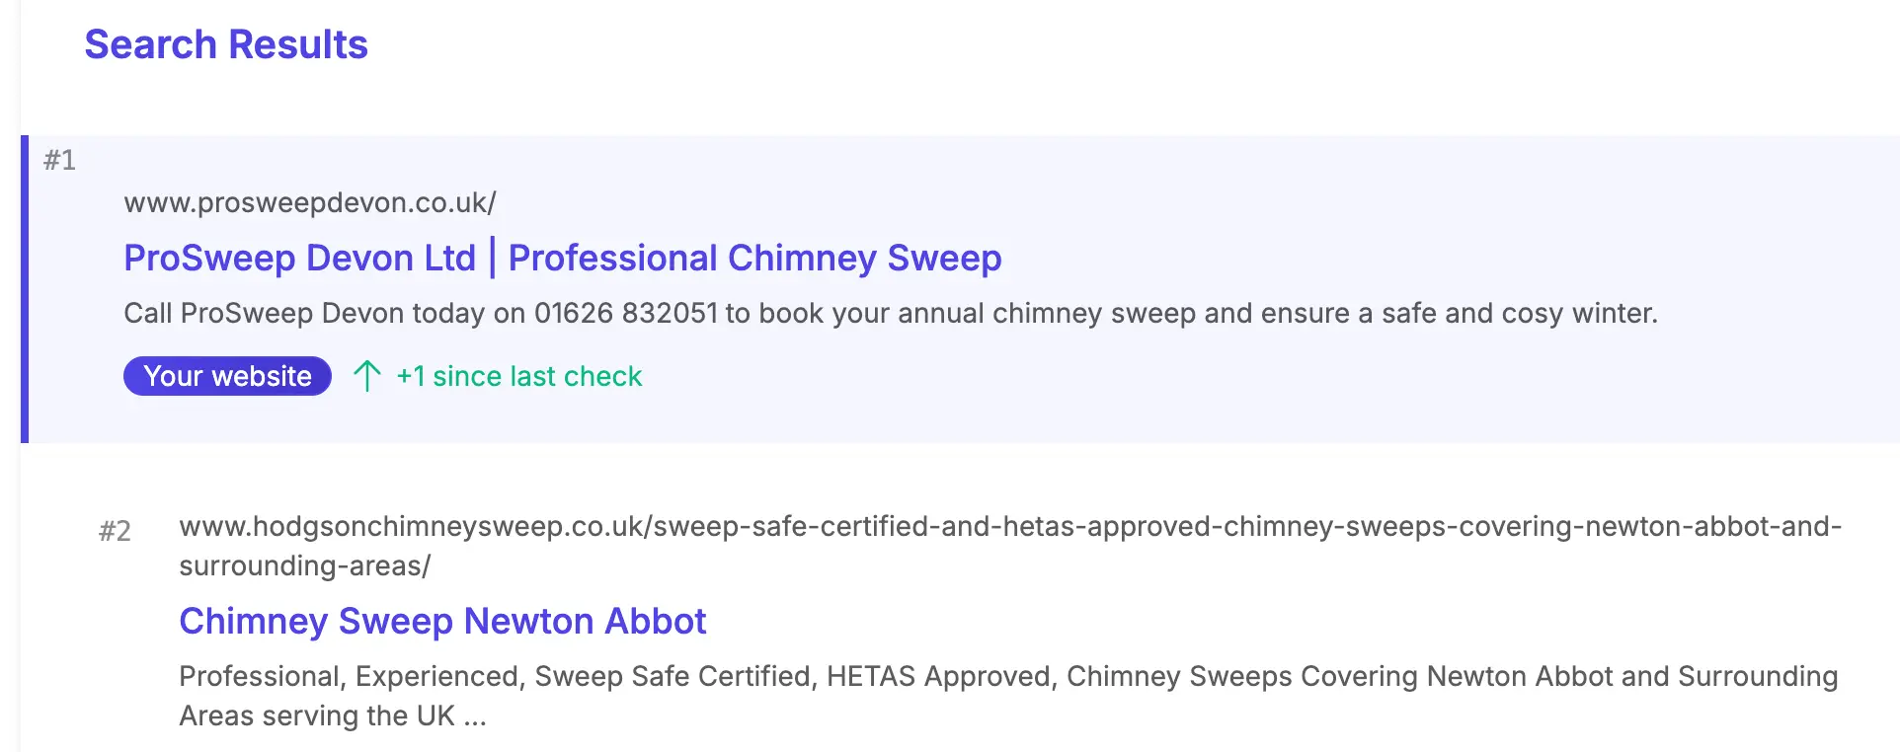
Task: Click the phone number 01626 832051
Action: pos(626,313)
